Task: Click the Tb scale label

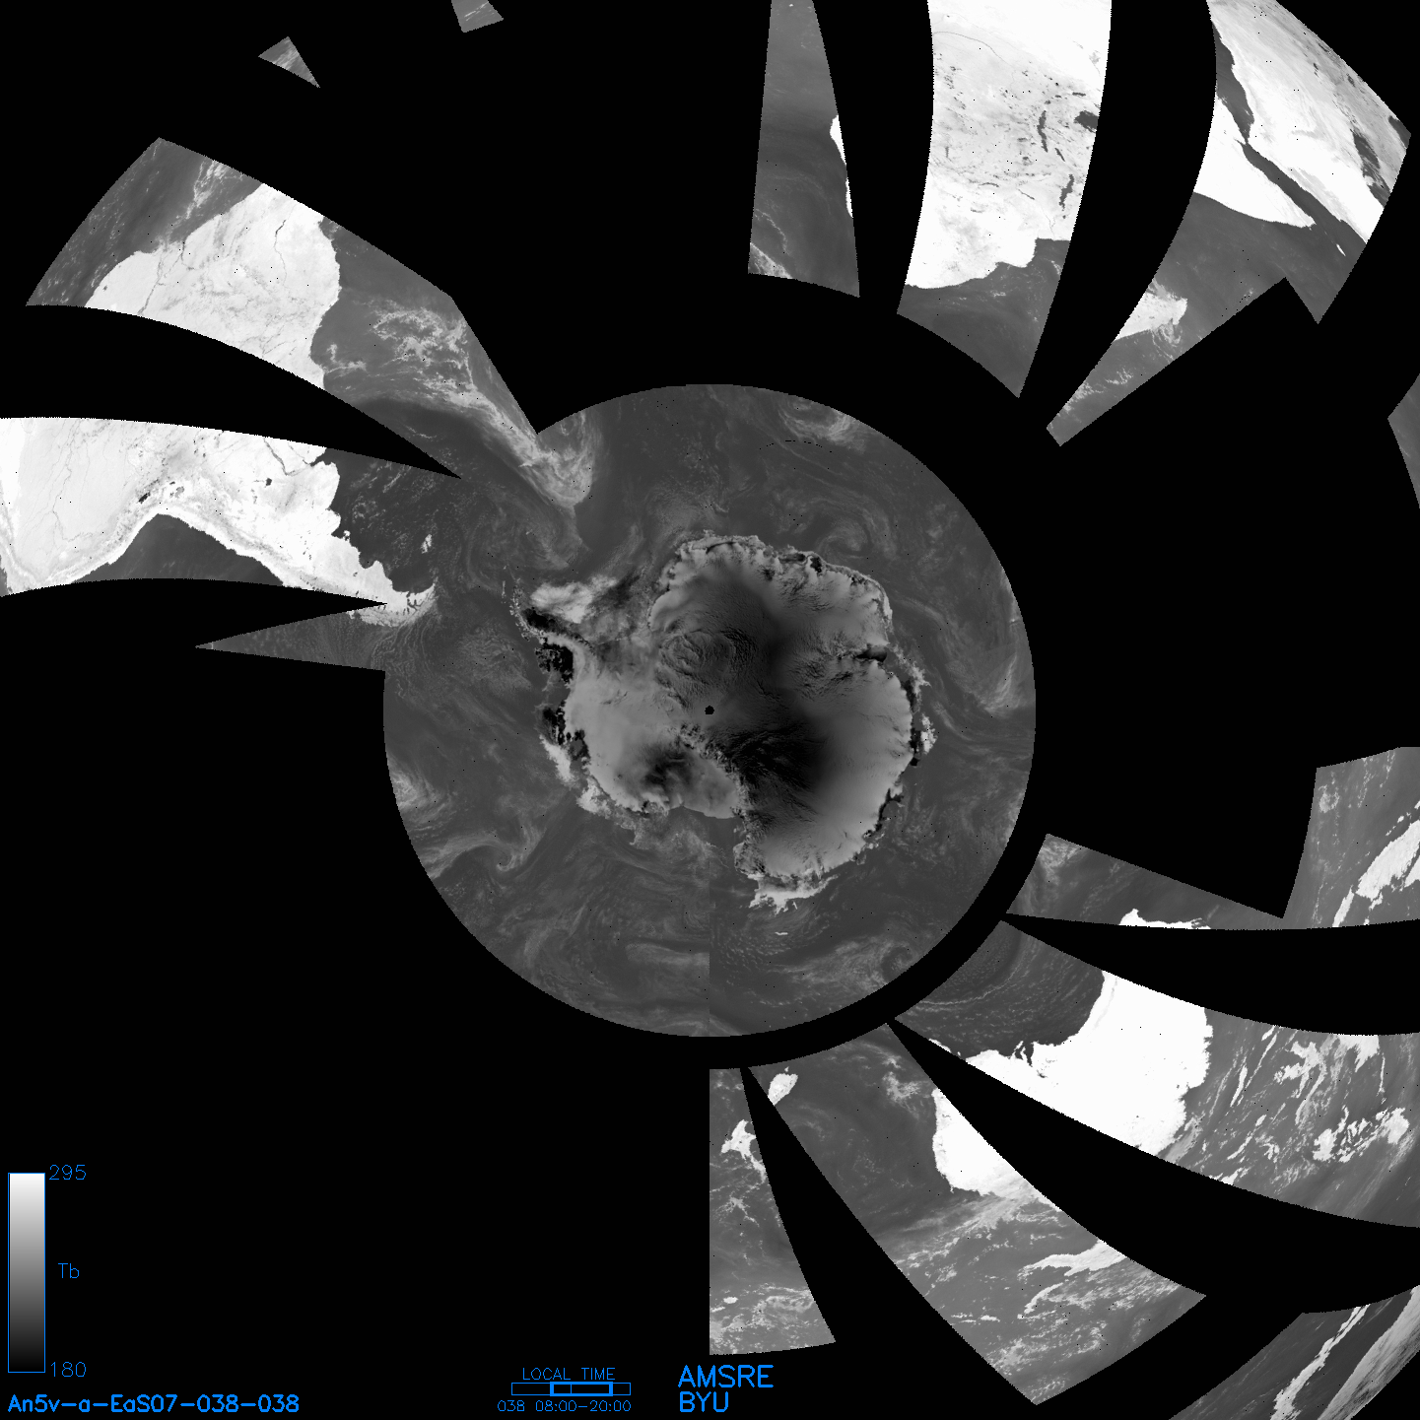Action: click(x=69, y=1271)
